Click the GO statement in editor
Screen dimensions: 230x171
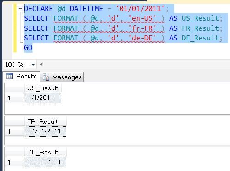(x=28, y=48)
